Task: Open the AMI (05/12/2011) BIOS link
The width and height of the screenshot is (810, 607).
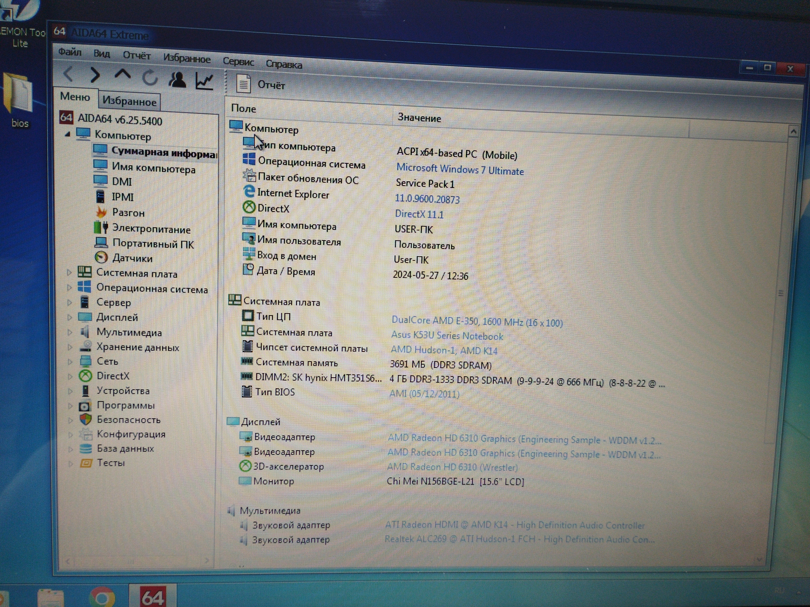Action: pyautogui.click(x=424, y=394)
